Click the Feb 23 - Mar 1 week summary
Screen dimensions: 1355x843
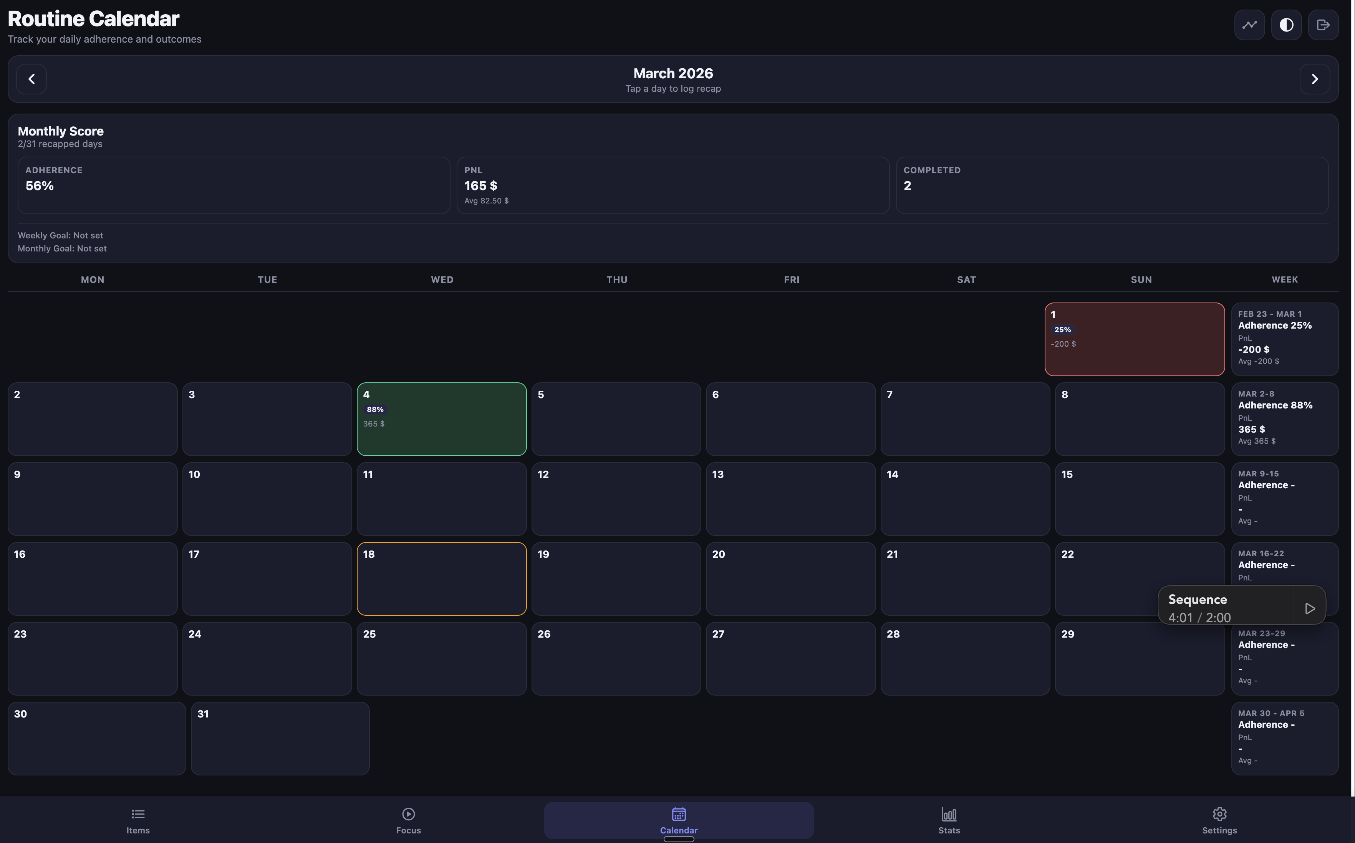(x=1284, y=339)
